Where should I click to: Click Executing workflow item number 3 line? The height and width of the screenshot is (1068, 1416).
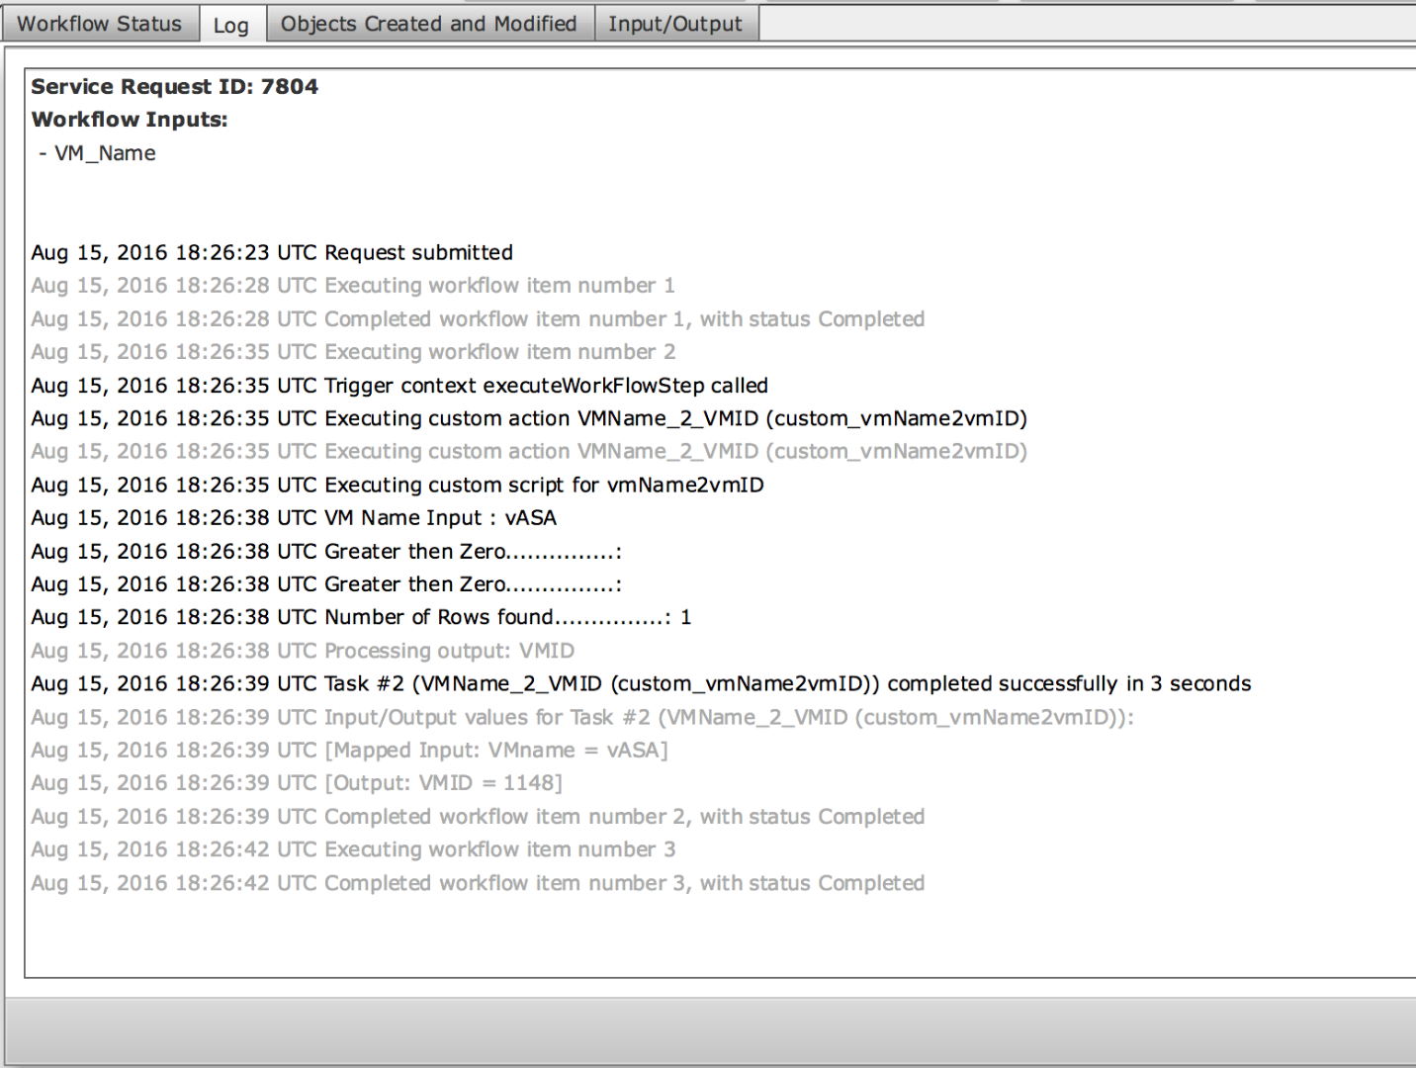pyautogui.click(x=353, y=849)
